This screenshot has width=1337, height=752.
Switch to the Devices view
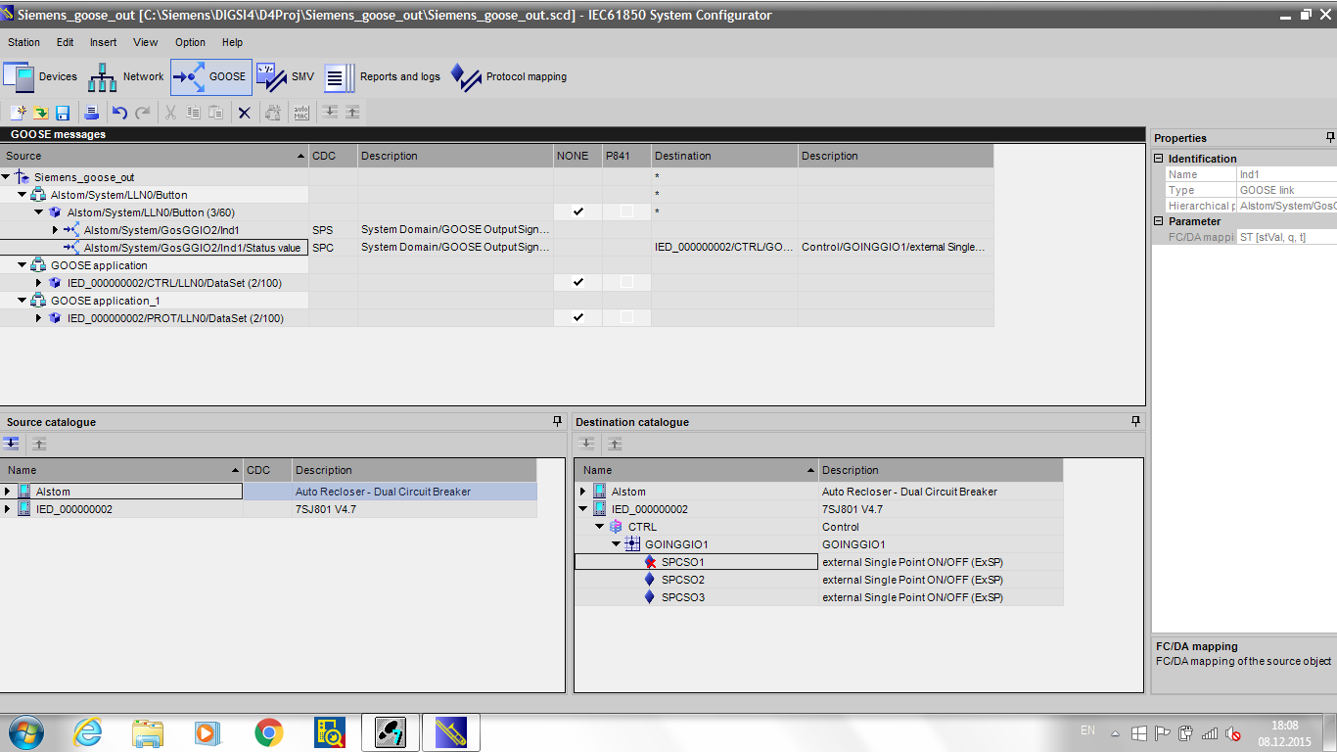point(39,76)
